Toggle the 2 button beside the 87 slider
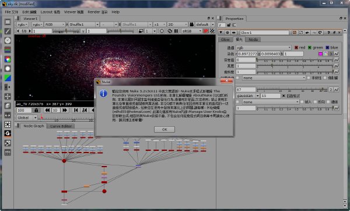350x211 pixels. pyautogui.click(x=331, y=89)
